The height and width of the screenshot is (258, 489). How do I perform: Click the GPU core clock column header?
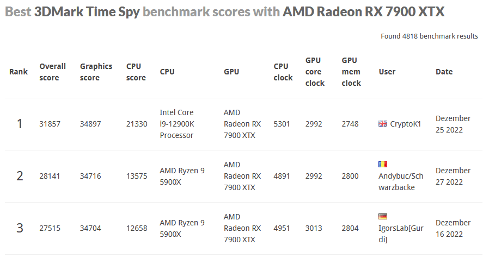pyautogui.click(x=315, y=72)
